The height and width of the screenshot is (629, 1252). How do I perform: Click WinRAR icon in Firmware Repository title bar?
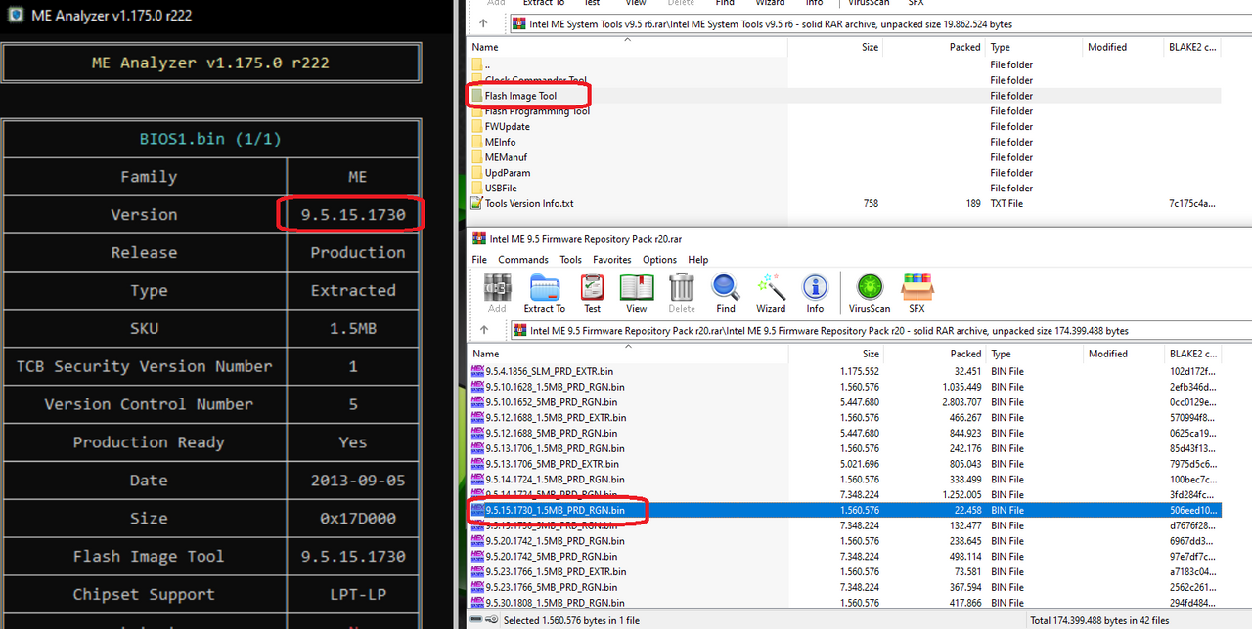(478, 238)
